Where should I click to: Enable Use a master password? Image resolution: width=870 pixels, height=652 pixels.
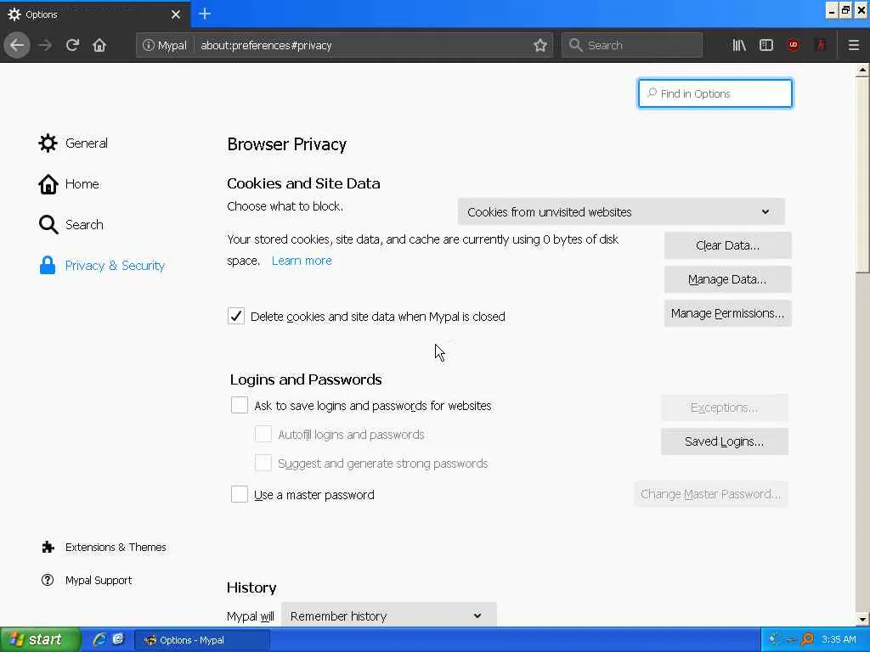pyautogui.click(x=239, y=494)
